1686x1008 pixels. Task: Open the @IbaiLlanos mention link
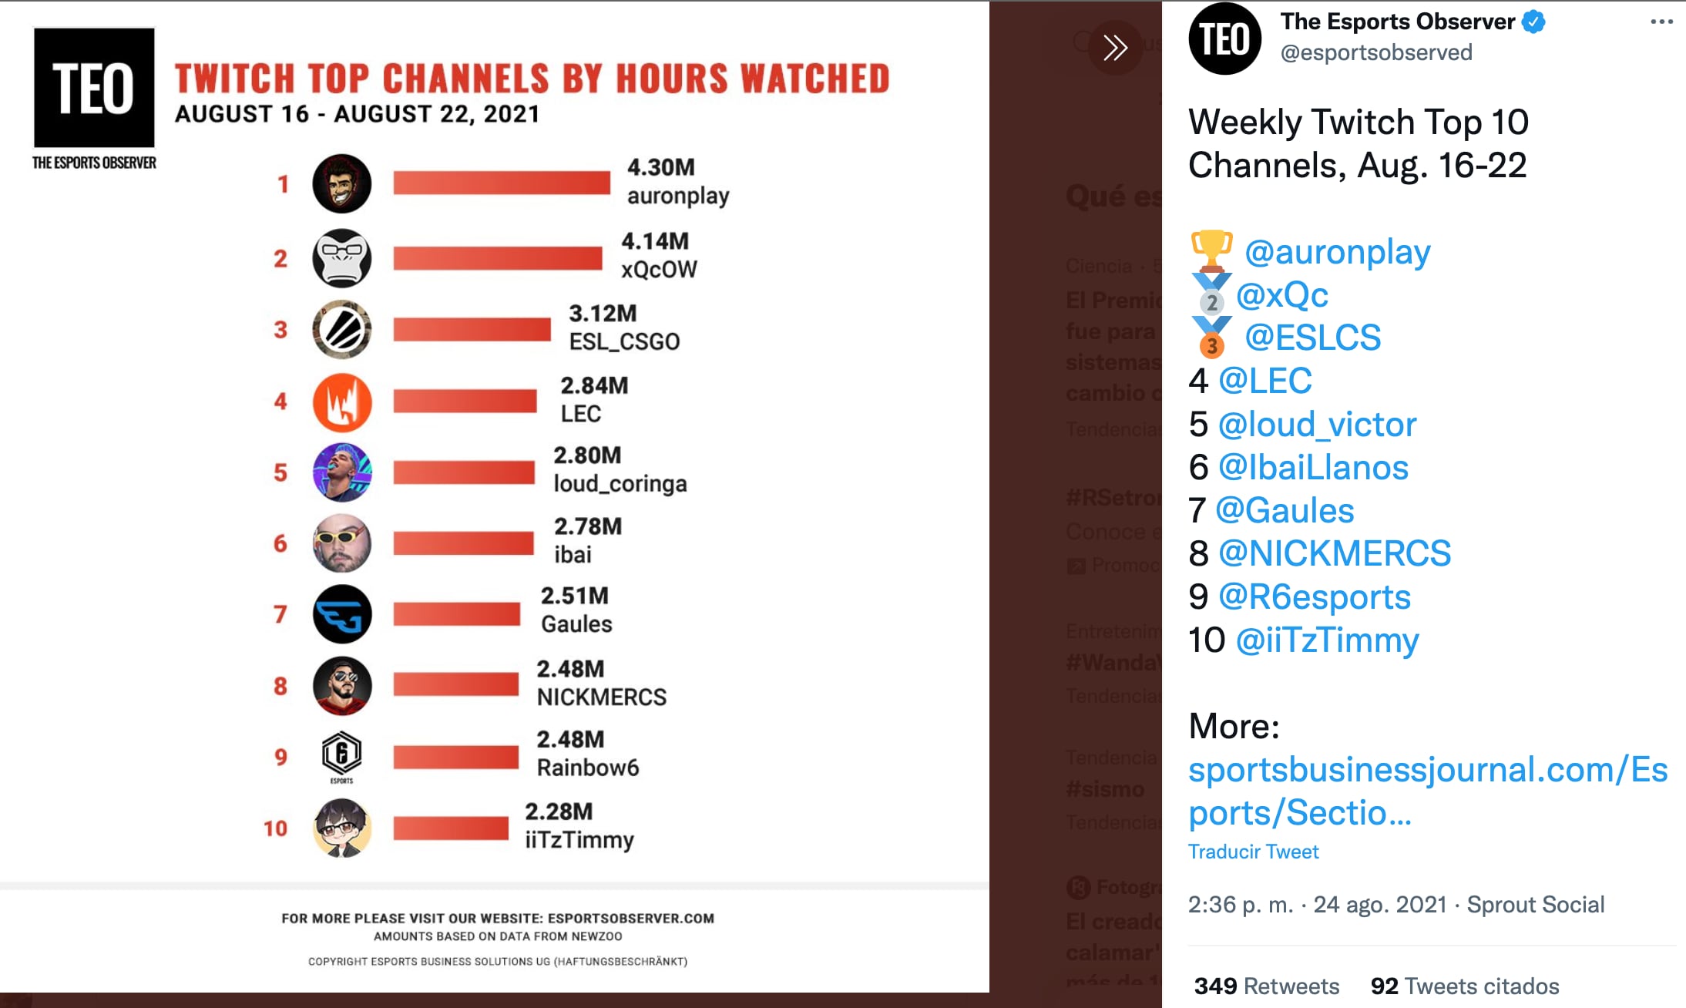[x=1313, y=468]
